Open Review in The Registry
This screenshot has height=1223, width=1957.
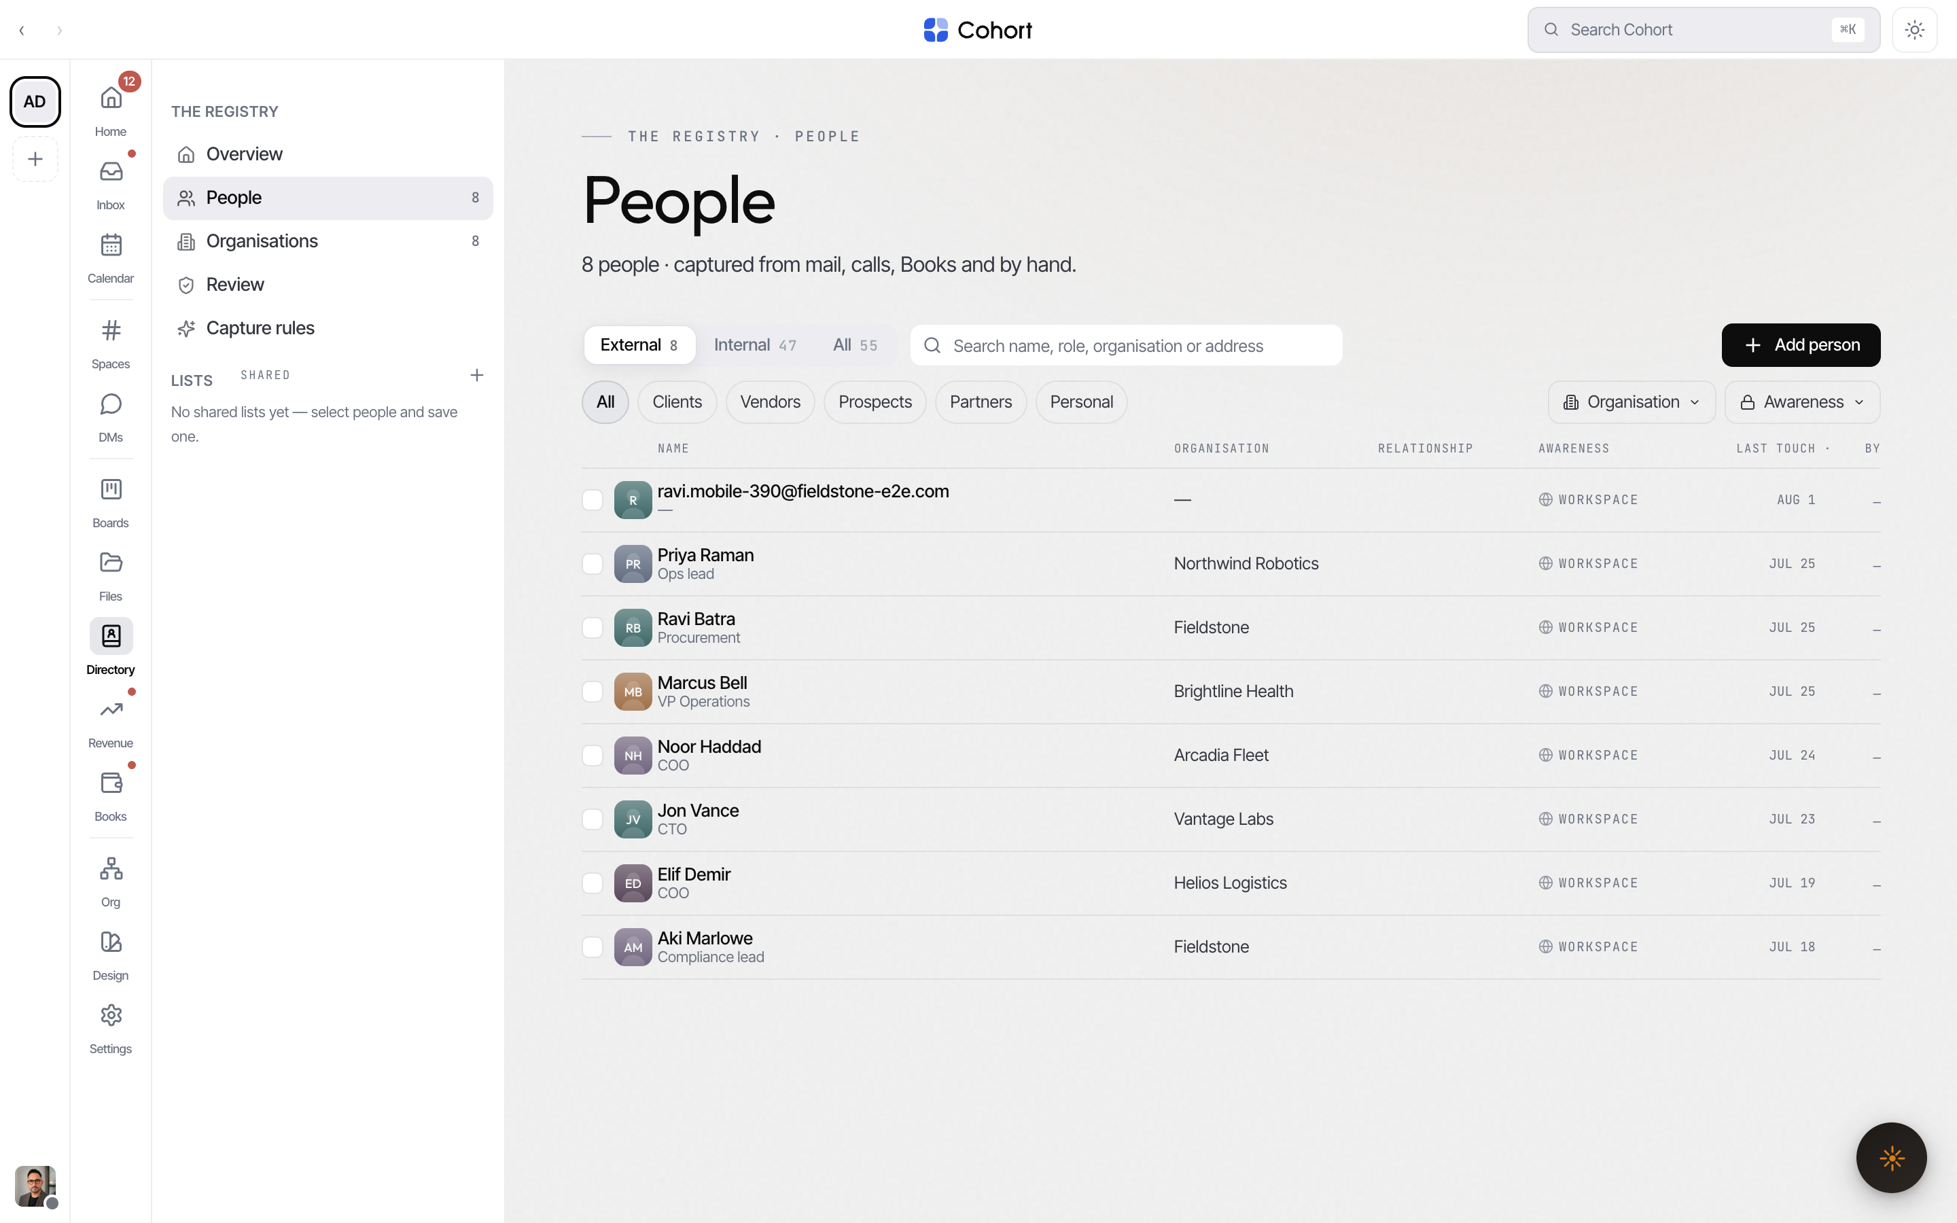[x=328, y=285]
